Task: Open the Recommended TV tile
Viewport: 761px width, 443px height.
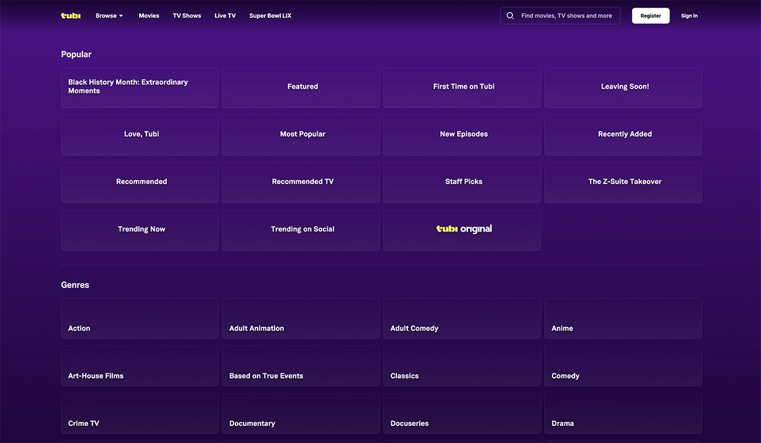Action: point(301,183)
